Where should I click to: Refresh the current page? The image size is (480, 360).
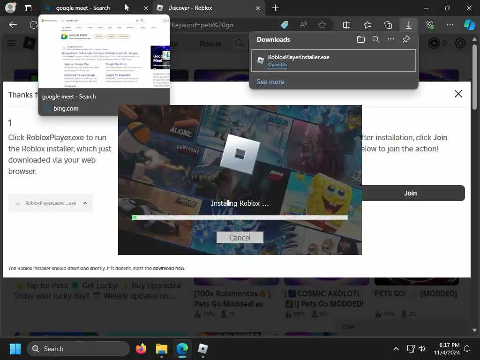click(33, 25)
